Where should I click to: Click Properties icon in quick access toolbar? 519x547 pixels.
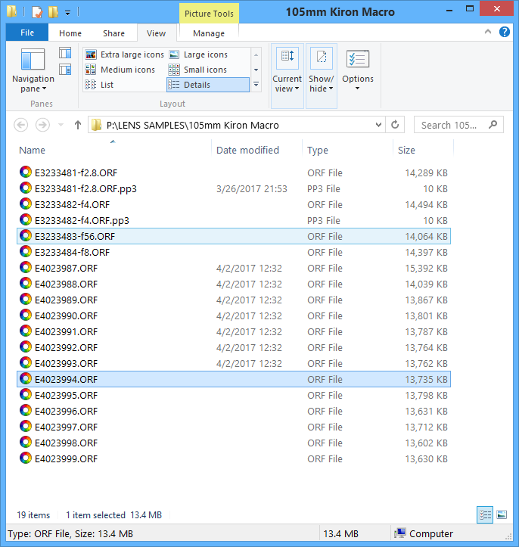(36, 12)
